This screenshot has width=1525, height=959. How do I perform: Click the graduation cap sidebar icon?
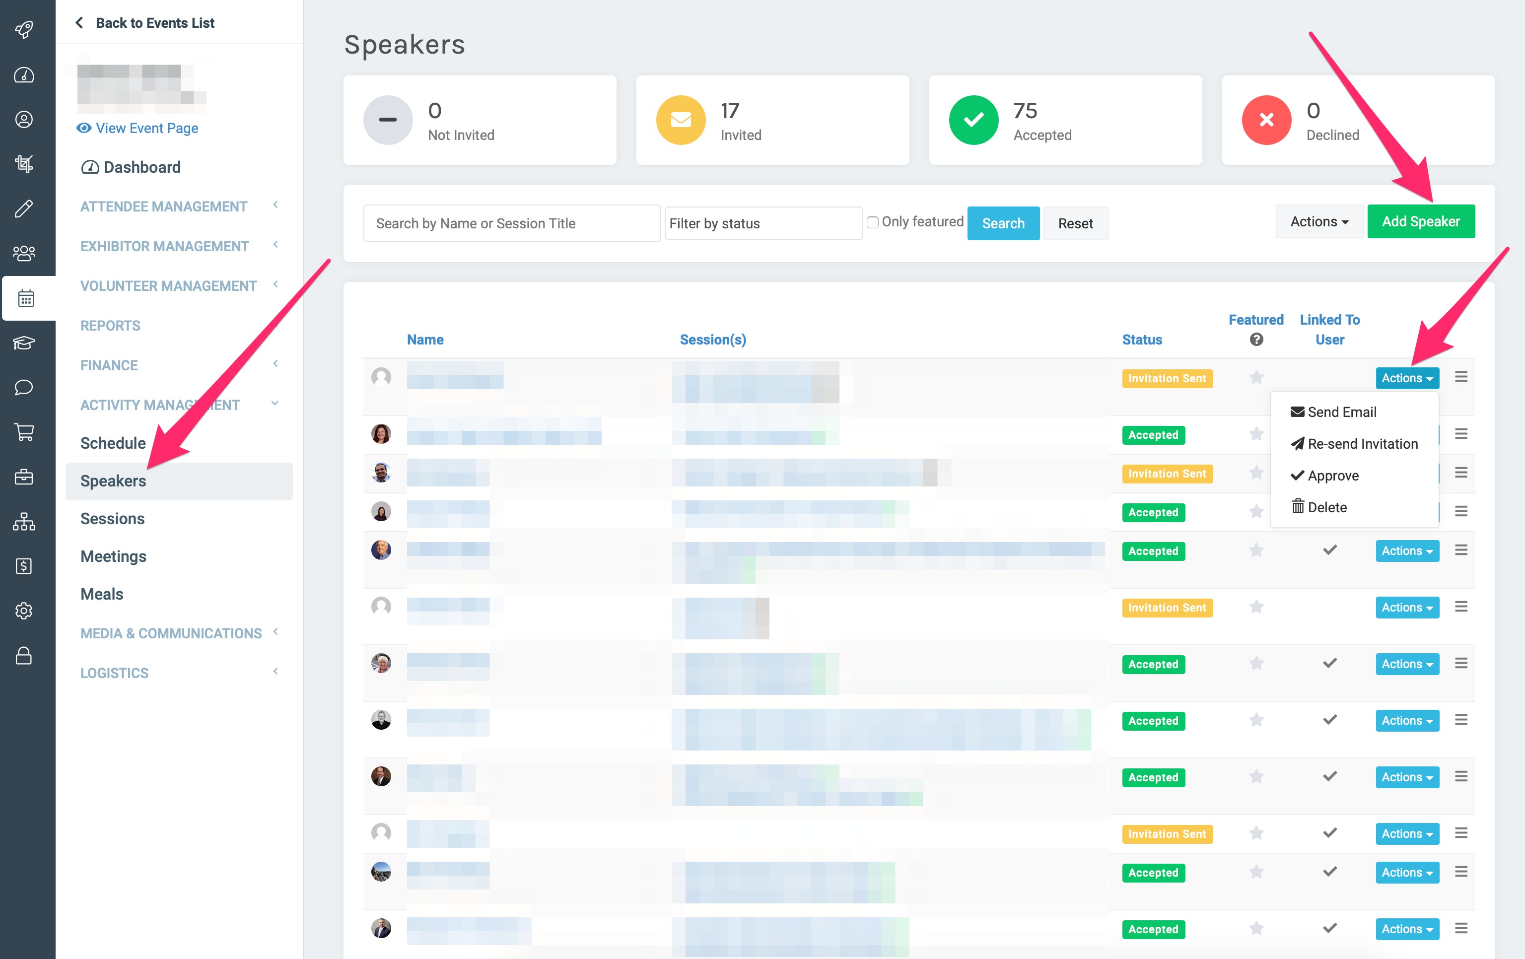pyautogui.click(x=24, y=342)
